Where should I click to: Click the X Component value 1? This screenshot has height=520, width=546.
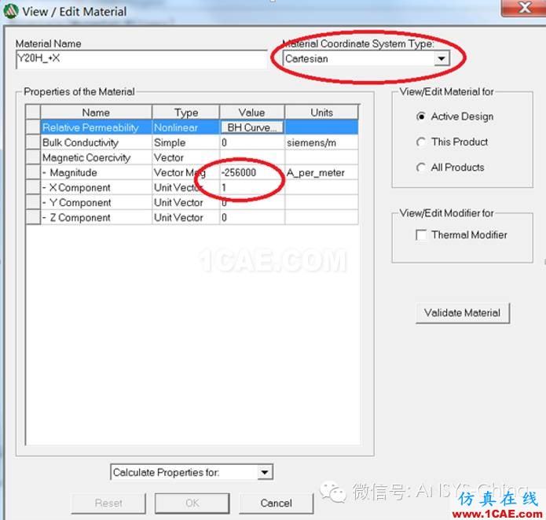click(251, 188)
